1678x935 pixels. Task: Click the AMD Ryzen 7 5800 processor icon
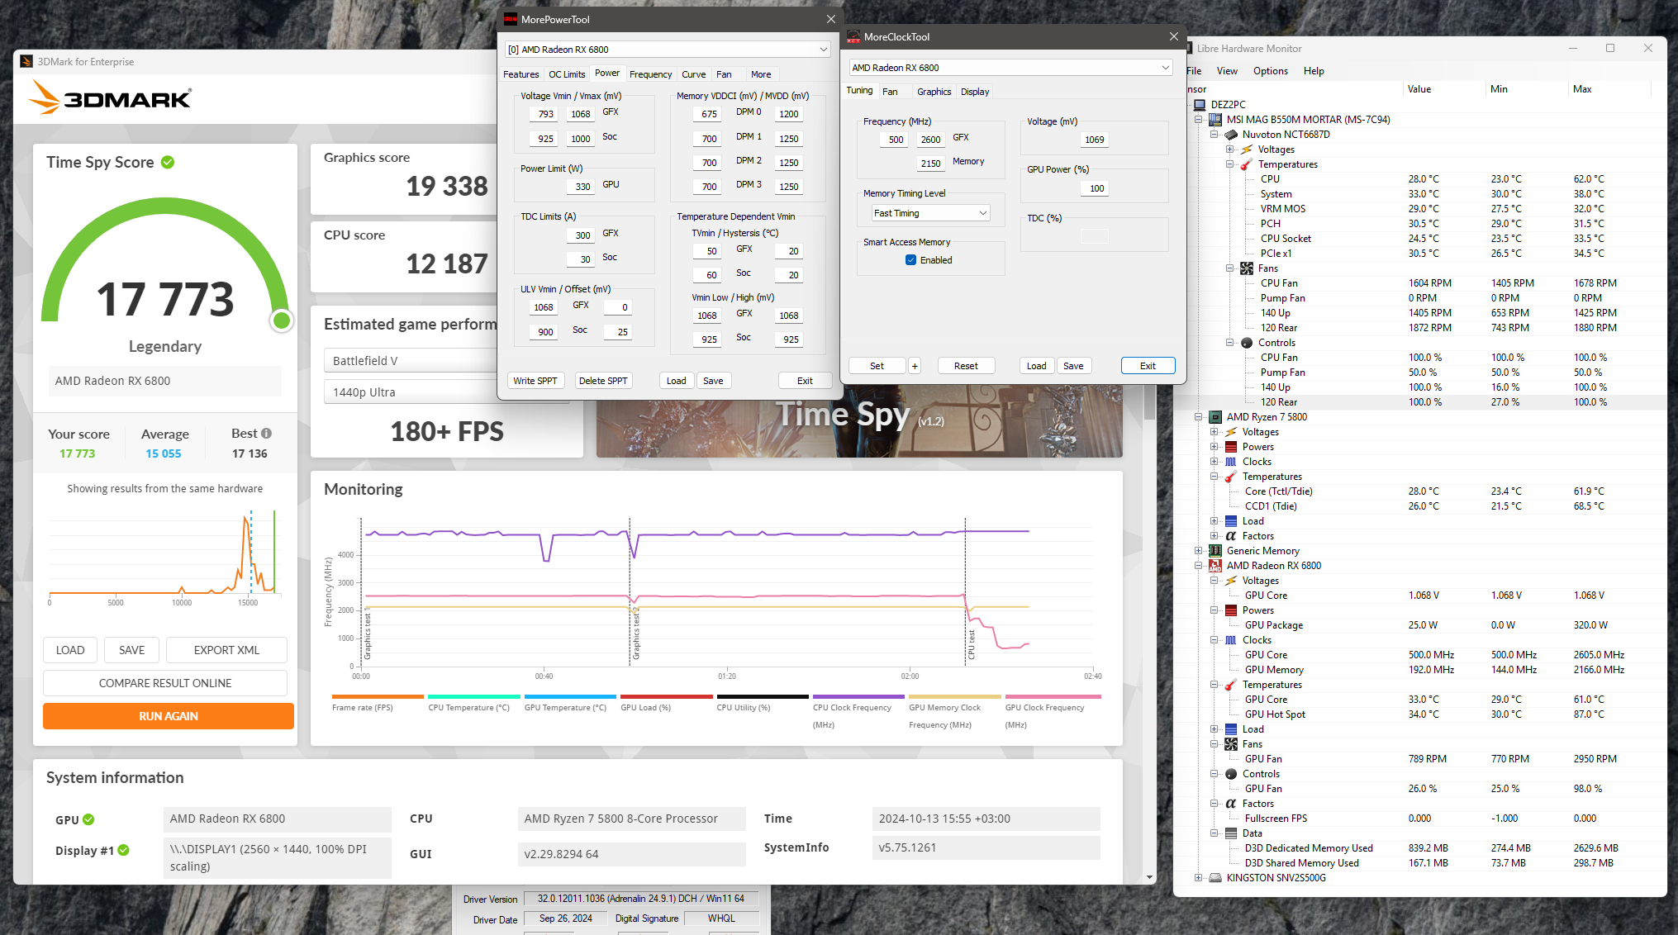[x=1215, y=417]
